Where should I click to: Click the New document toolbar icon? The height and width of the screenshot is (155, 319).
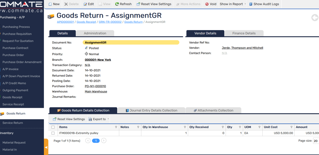coord(50,4)
